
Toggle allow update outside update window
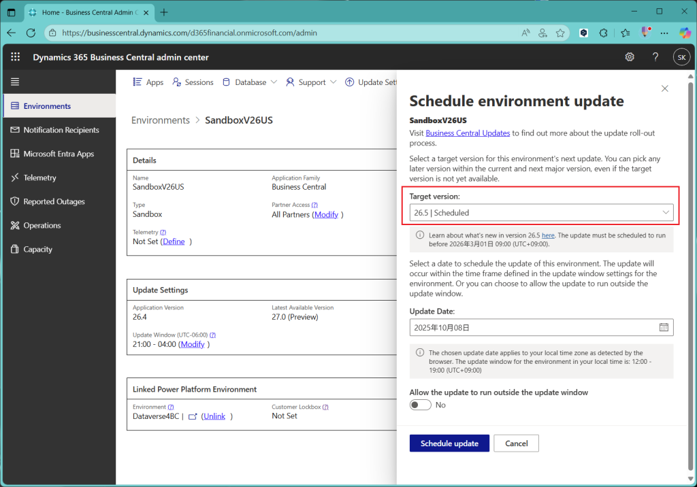(421, 405)
